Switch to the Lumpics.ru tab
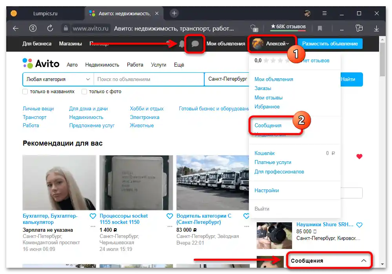The image size is (392, 274). point(45,13)
